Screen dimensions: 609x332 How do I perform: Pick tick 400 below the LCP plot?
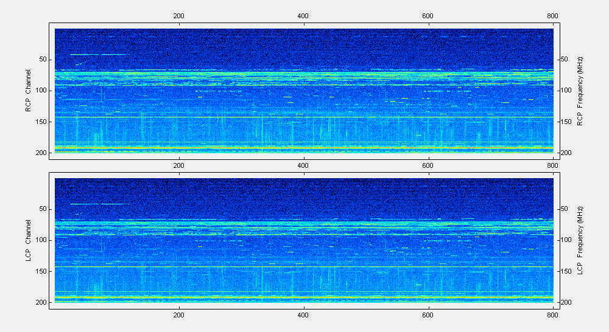[303, 315]
